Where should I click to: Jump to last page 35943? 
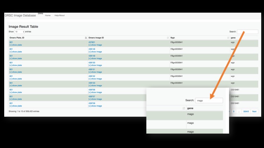click(246, 112)
